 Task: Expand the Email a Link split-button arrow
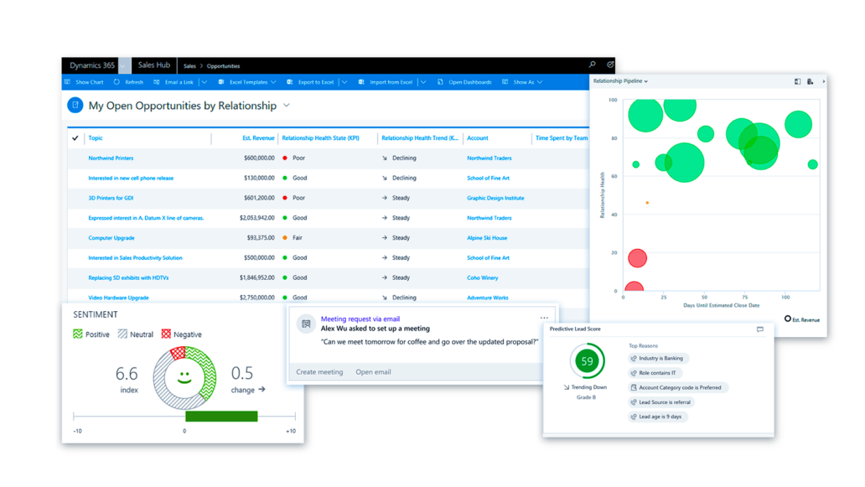pos(205,82)
